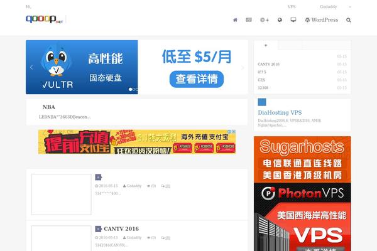
Task: Open the Godaddy link in top bar
Action: [328, 7]
